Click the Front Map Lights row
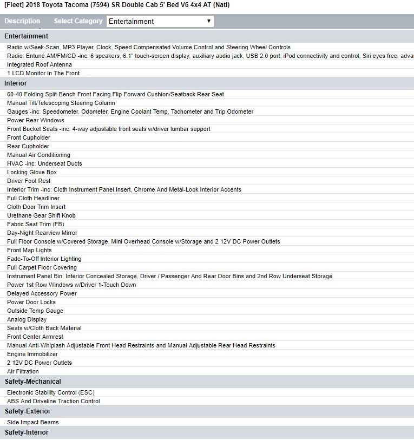This screenshot has height=440, width=414. 207,250
